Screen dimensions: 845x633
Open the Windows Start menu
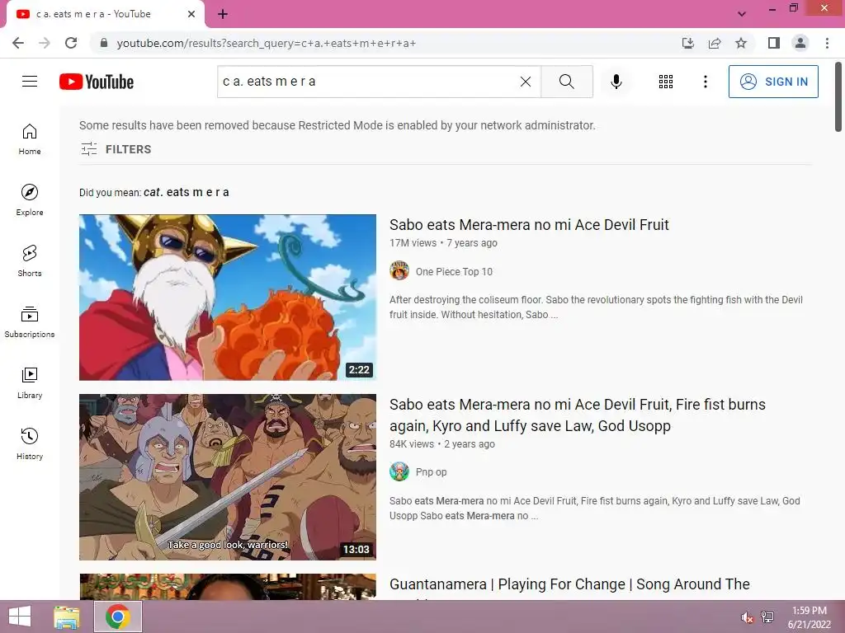(x=20, y=617)
